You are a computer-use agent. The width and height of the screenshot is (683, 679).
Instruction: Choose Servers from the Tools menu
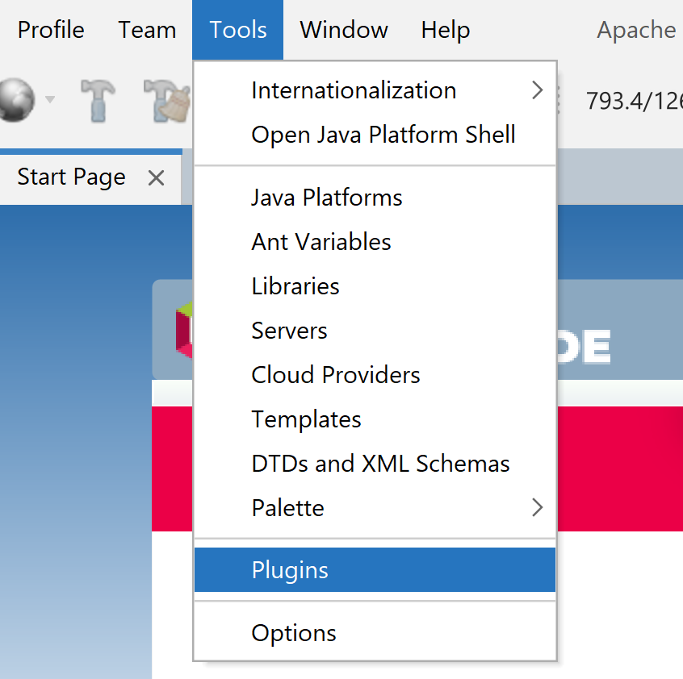point(289,331)
